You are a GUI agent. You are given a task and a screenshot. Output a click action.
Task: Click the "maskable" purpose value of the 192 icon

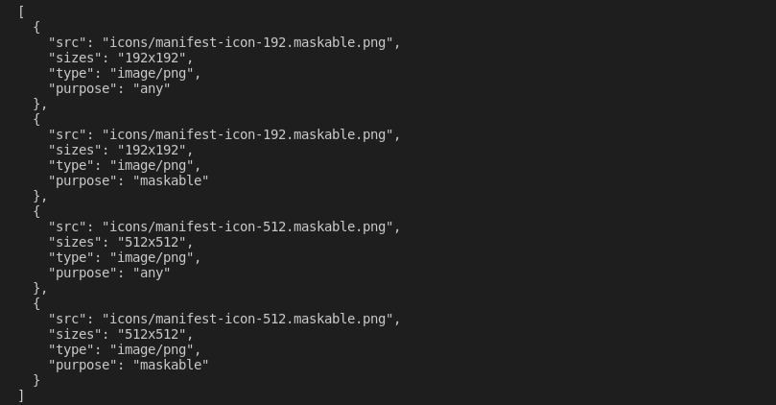tap(171, 180)
